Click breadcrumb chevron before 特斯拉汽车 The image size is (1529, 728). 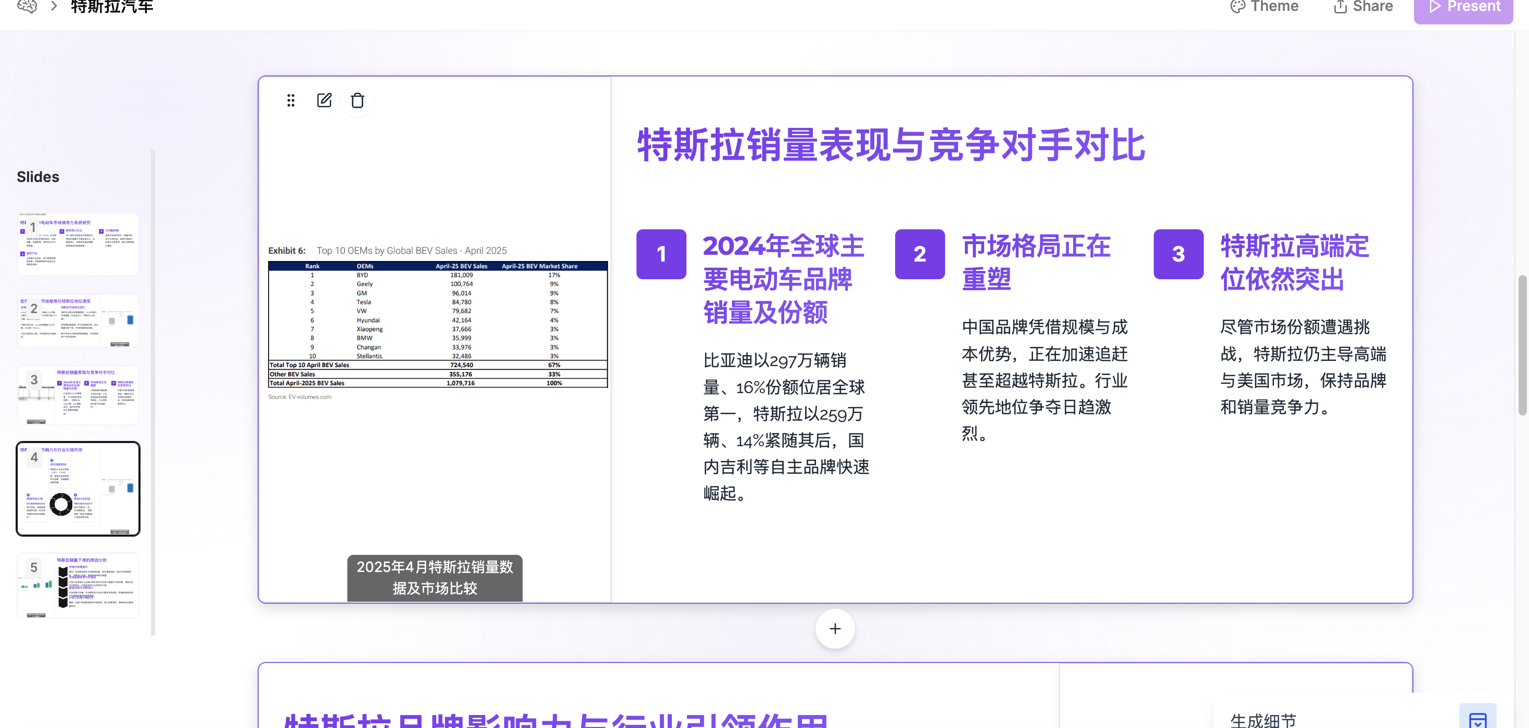(54, 7)
